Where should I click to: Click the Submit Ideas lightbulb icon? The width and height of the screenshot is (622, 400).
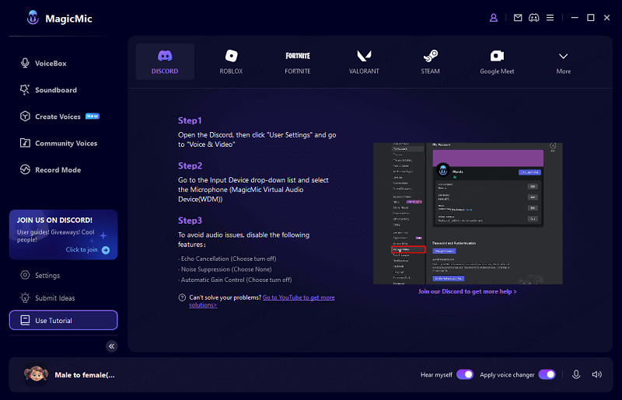(25, 297)
